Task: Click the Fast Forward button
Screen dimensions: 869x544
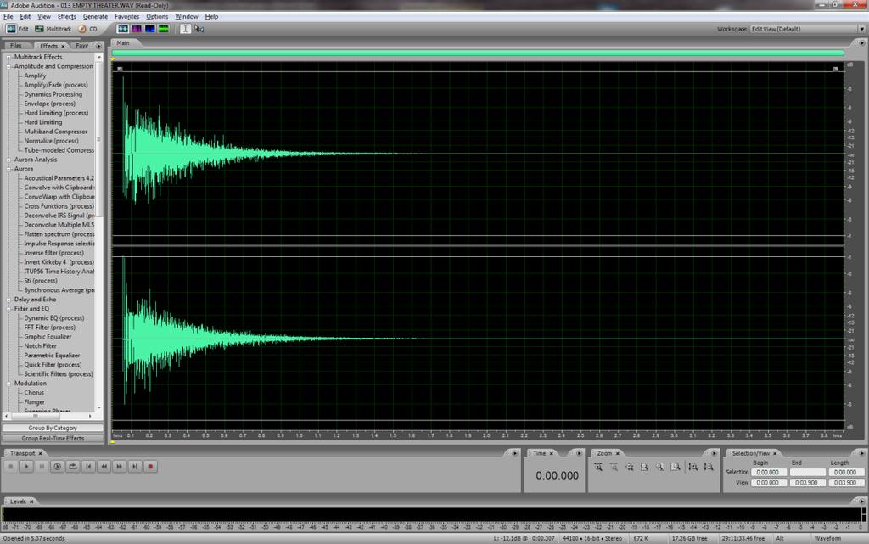Action: point(119,467)
